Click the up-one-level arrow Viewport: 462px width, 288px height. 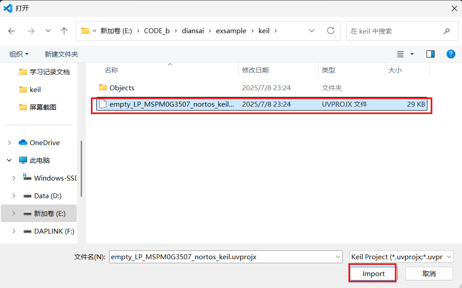(x=64, y=31)
